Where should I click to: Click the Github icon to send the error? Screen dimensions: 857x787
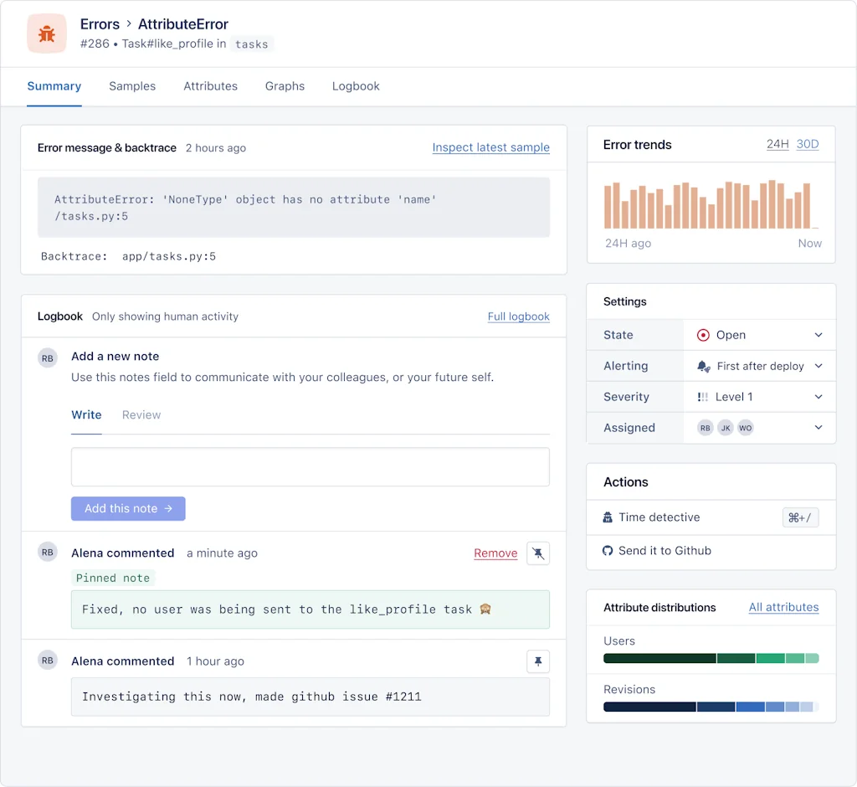(x=608, y=551)
